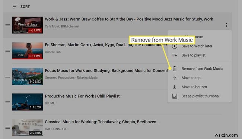Open Work & Jazz: Warm Brew Coffee title
242x139 pixels.
pos(129,19)
